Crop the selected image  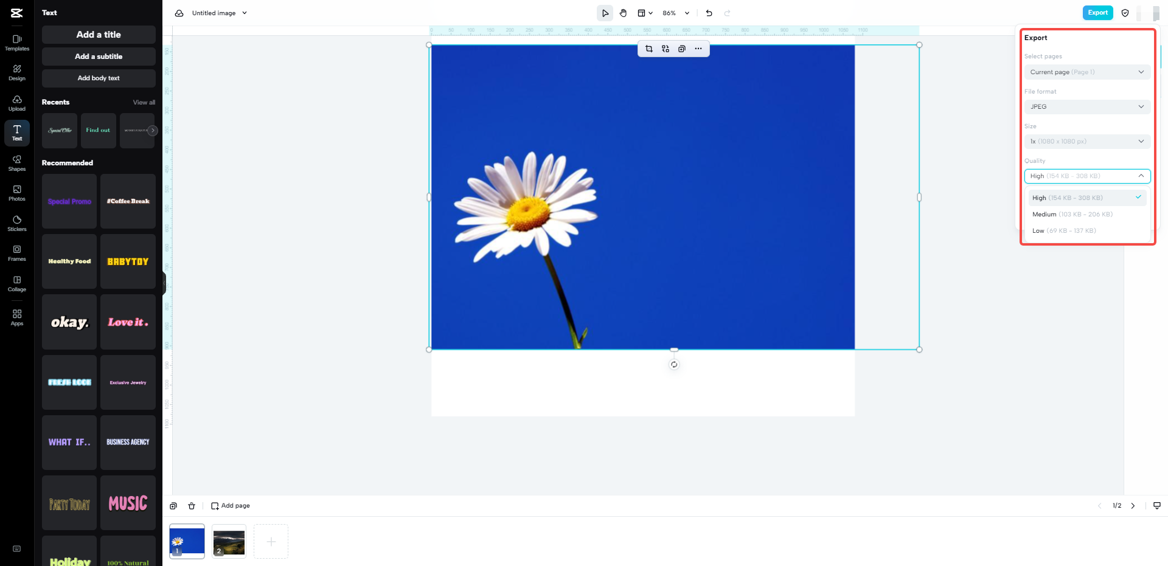(648, 49)
